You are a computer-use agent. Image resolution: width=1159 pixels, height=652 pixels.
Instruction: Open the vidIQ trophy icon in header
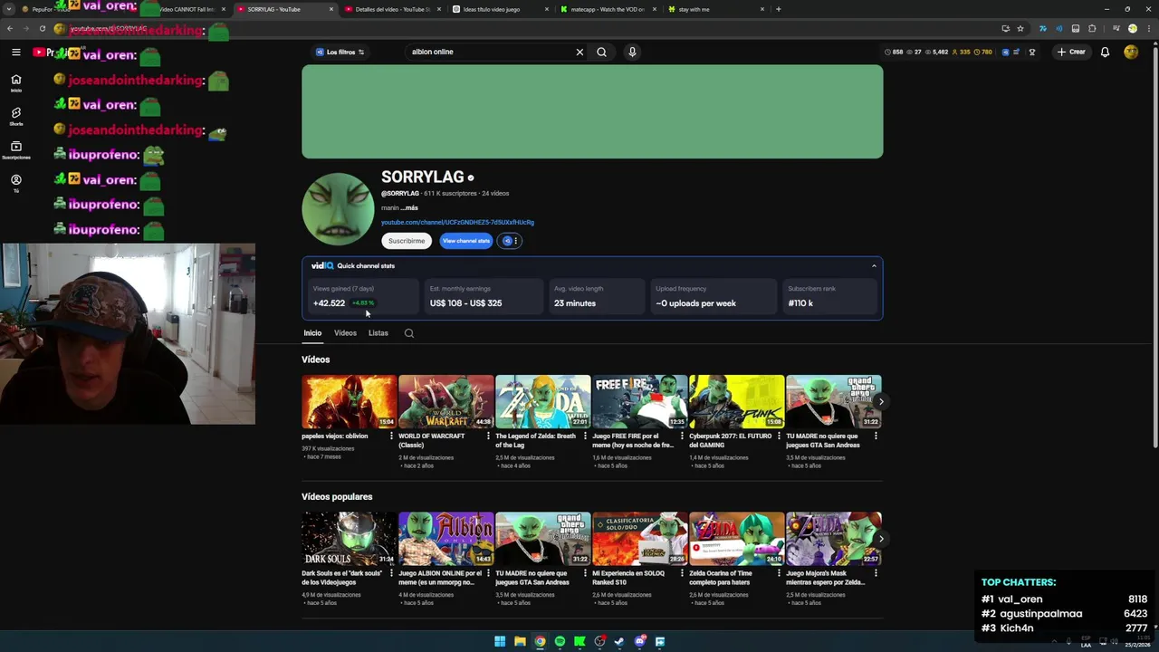point(1031,52)
